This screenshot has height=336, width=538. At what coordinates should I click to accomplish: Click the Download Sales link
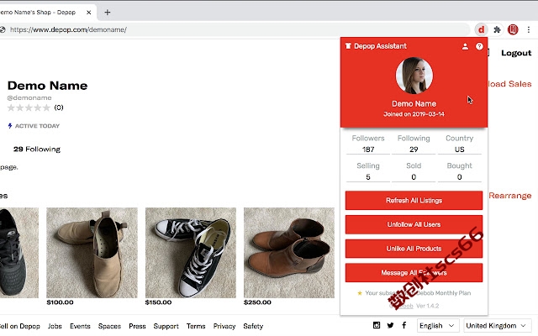coord(509,84)
